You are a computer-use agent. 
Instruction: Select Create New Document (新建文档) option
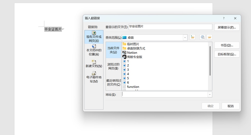tap(94, 64)
